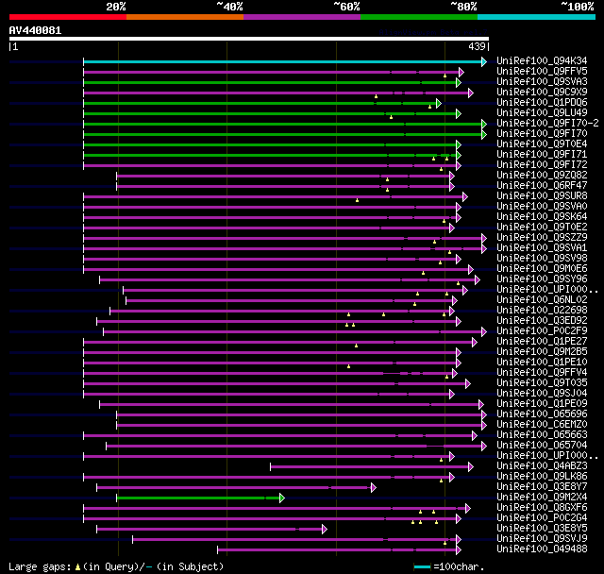Click the UniRef100_Q9FFV4 label
Screen dimensions: 604x574
point(542,373)
